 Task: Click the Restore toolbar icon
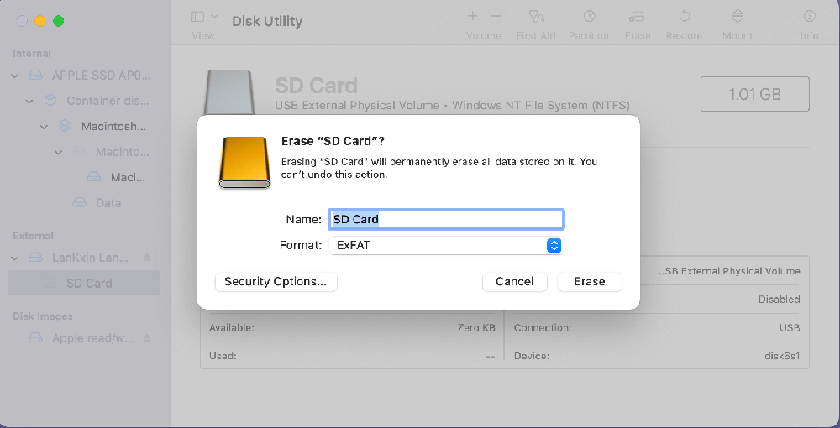[684, 17]
